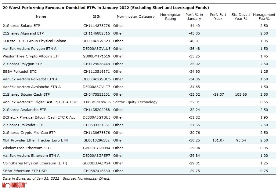Select ISIN code CH1146882316
The height and width of the screenshot is (191, 278).
[x=97, y=33]
